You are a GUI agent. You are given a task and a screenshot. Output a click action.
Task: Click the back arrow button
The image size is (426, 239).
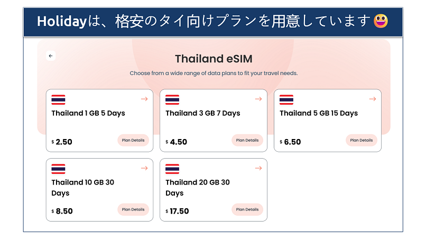click(51, 56)
